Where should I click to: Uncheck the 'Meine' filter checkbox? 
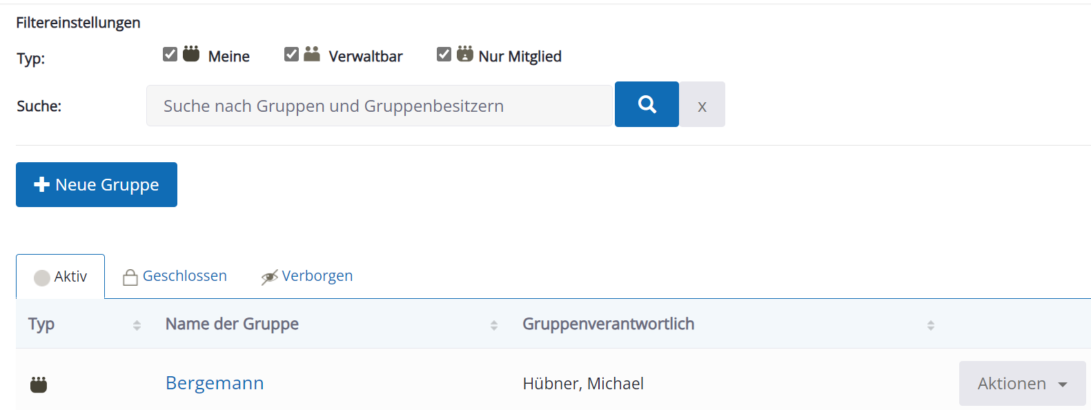click(x=170, y=54)
